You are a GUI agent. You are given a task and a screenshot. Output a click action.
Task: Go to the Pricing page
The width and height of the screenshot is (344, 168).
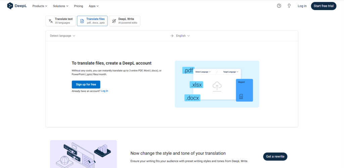79,6
